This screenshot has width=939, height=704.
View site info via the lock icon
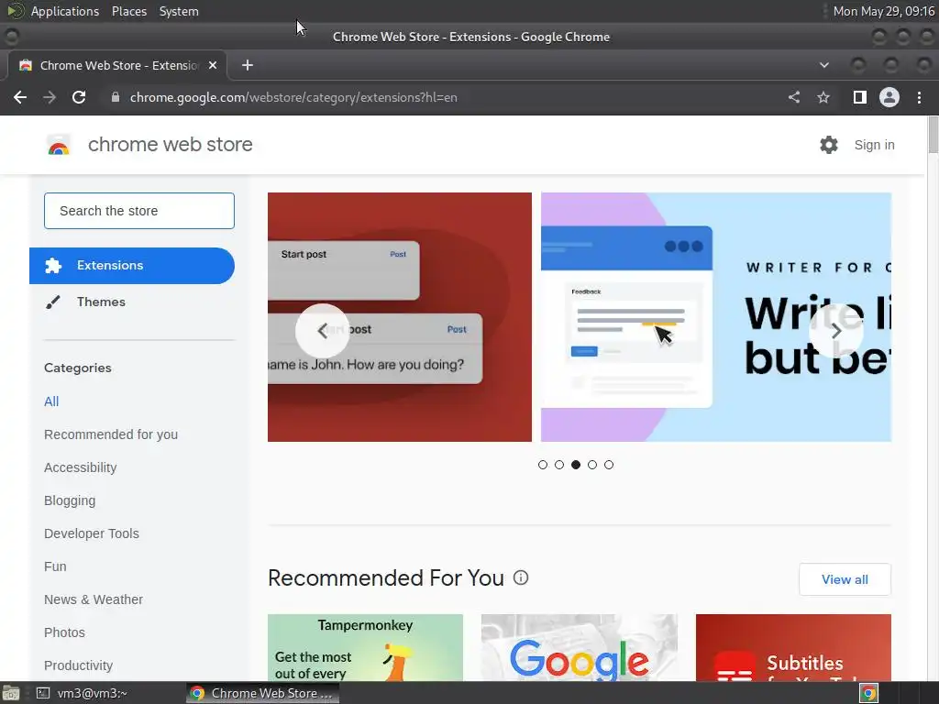pyautogui.click(x=116, y=97)
